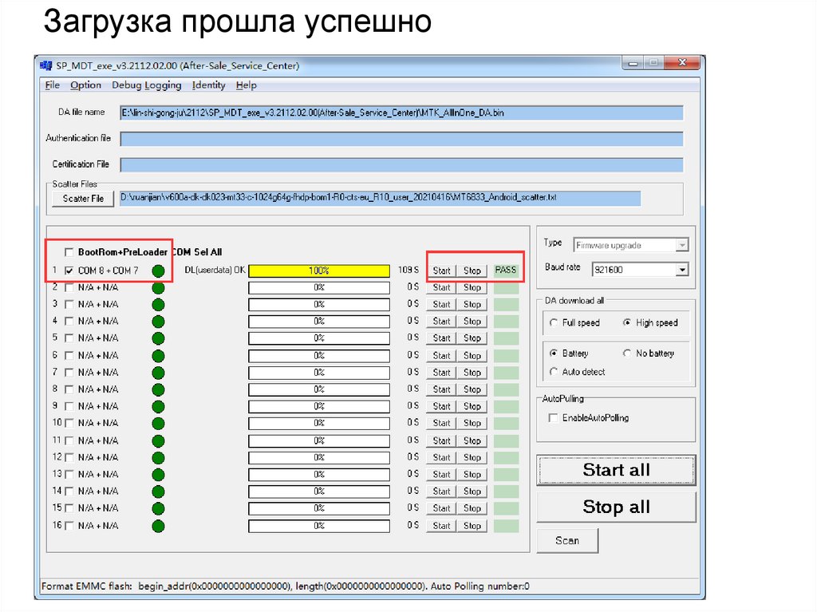Click the PASS status box in row 1
The image size is (817, 612).
pyautogui.click(x=505, y=270)
